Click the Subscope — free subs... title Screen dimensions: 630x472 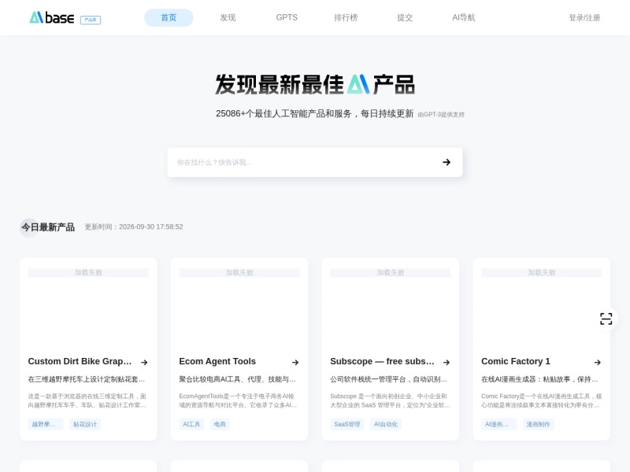click(382, 361)
